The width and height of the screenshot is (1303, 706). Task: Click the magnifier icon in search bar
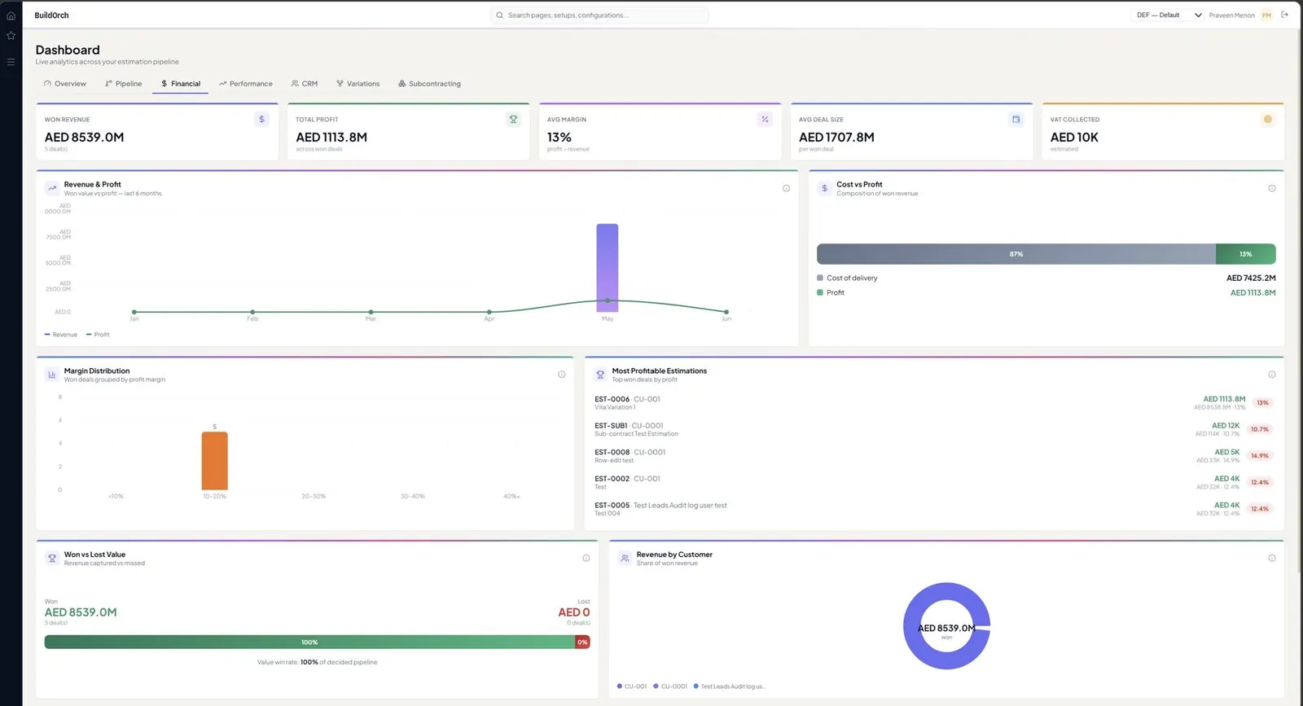(x=499, y=15)
